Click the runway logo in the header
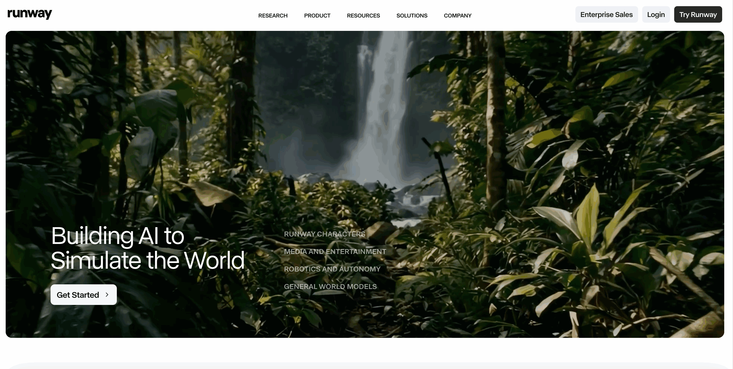The width and height of the screenshot is (733, 369). 30,14
